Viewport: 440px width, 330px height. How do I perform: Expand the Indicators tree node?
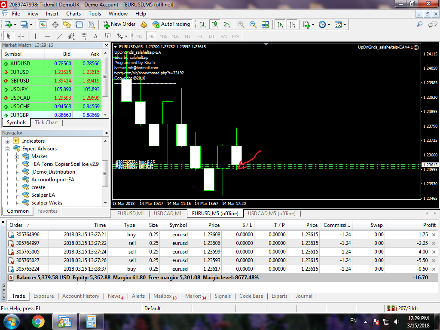pyautogui.click(x=7, y=141)
